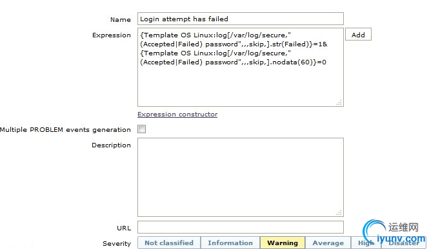Switch severity to Average
The image size is (429, 249).
point(328,243)
